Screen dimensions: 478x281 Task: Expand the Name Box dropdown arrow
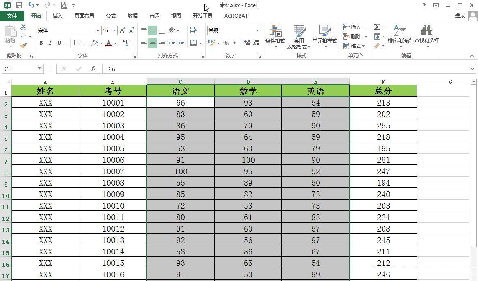point(39,69)
